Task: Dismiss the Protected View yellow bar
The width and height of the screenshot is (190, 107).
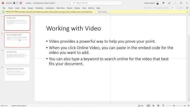Action: [187, 12]
